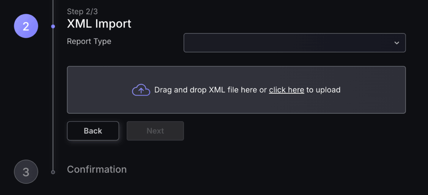
Task: Select the XML Import step heading
Action: click(99, 24)
